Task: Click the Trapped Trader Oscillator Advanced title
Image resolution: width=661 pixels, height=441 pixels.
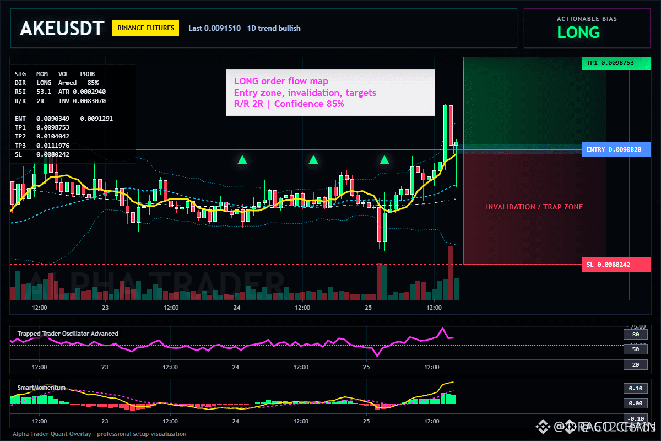Action: [x=68, y=334]
